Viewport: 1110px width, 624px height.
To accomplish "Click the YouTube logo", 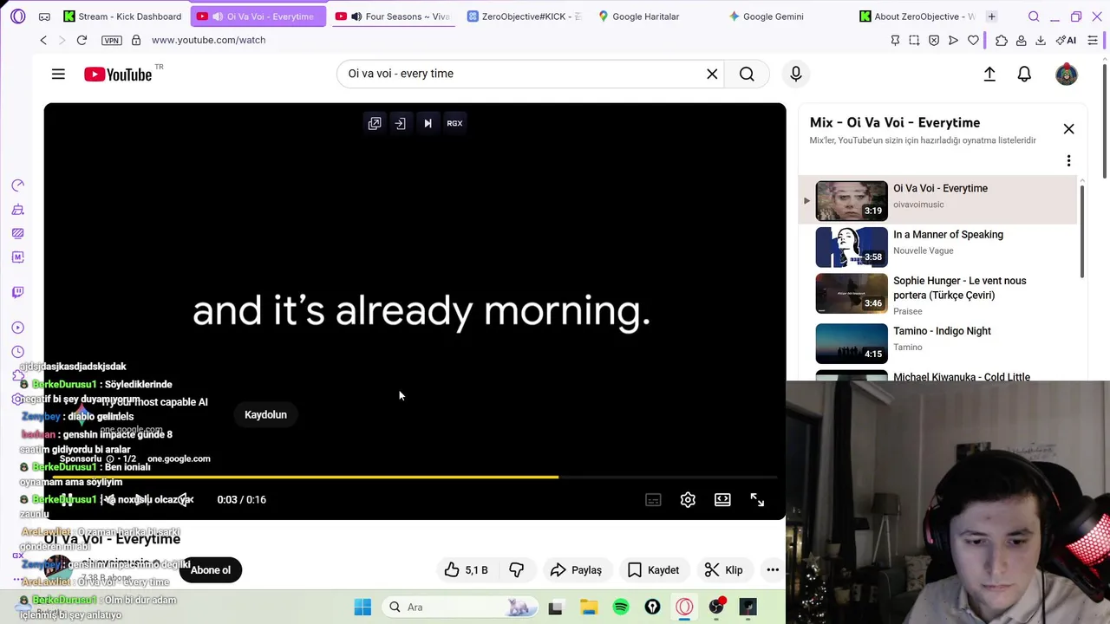I will pos(118,75).
